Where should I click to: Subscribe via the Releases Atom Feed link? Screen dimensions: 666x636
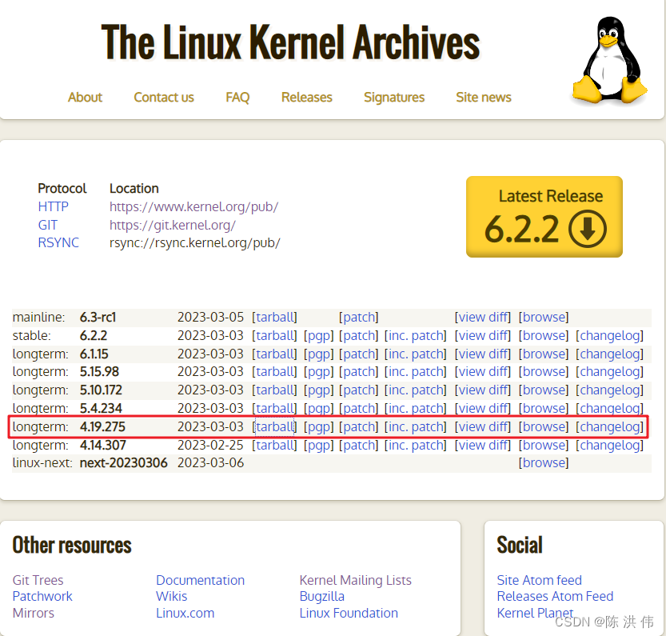(x=555, y=596)
